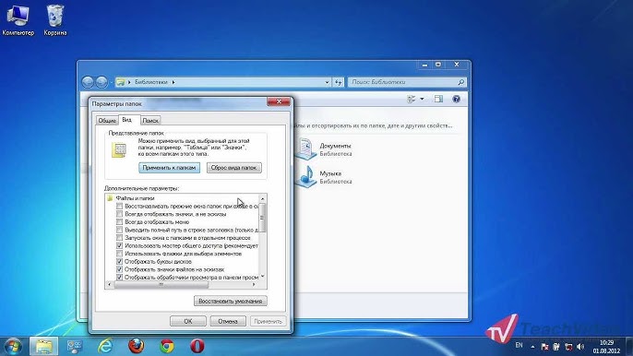Viewport: 633px width, 356px height.
Task: Click the Отмена button
Action: click(228, 321)
